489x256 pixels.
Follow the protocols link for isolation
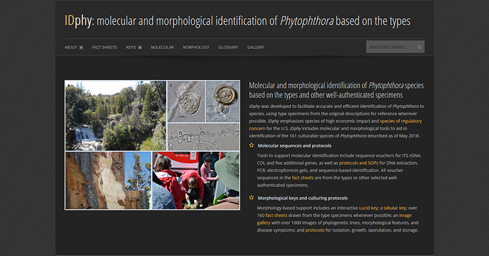(314, 230)
